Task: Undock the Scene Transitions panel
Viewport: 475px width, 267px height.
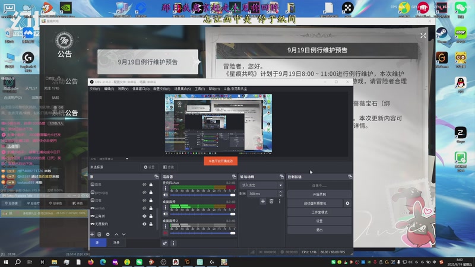Action: (x=281, y=176)
